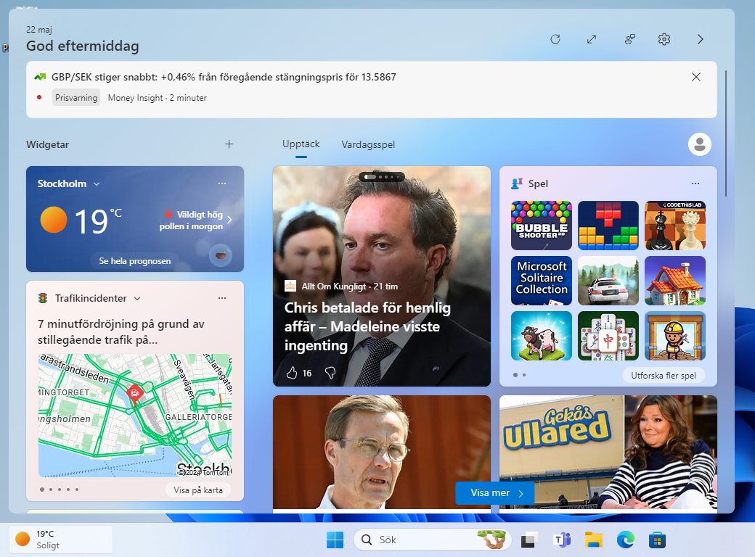Open Microsoft Edge from taskbar
The image size is (755, 557).
tap(625, 540)
